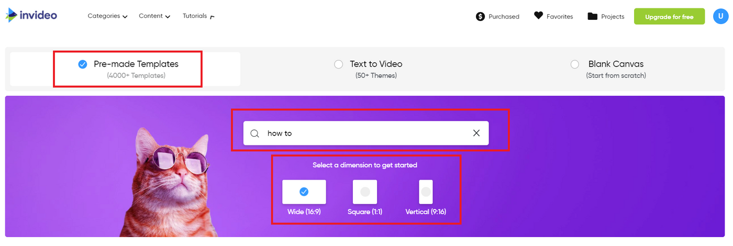
Task: Click the Upgrade for free button
Action: 669,17
